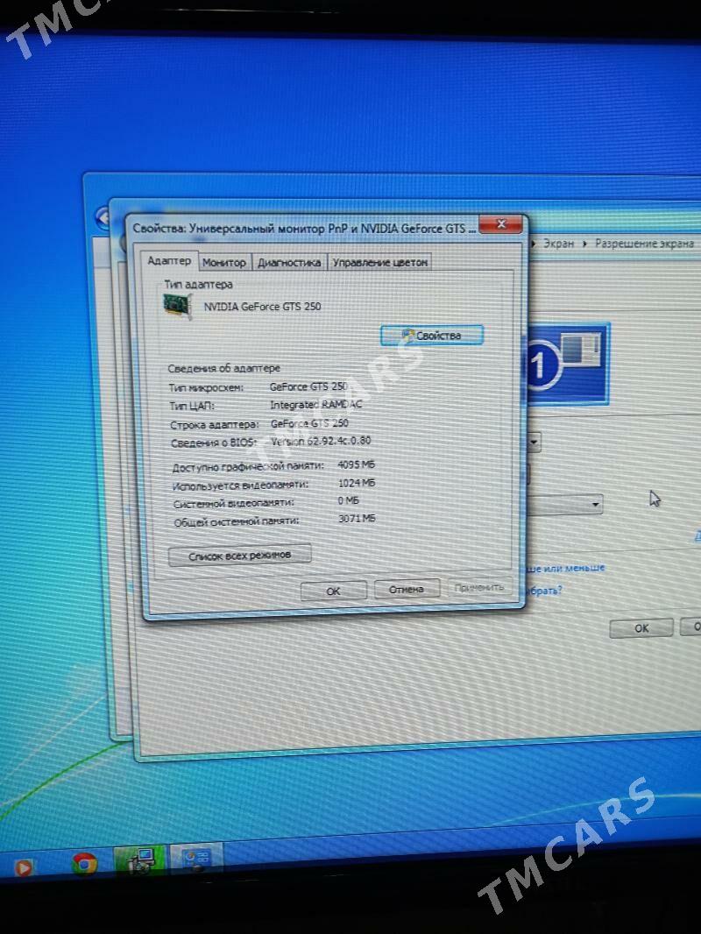
Task: Click the properties dialog title bar text
Action: [x=304, y=228]
